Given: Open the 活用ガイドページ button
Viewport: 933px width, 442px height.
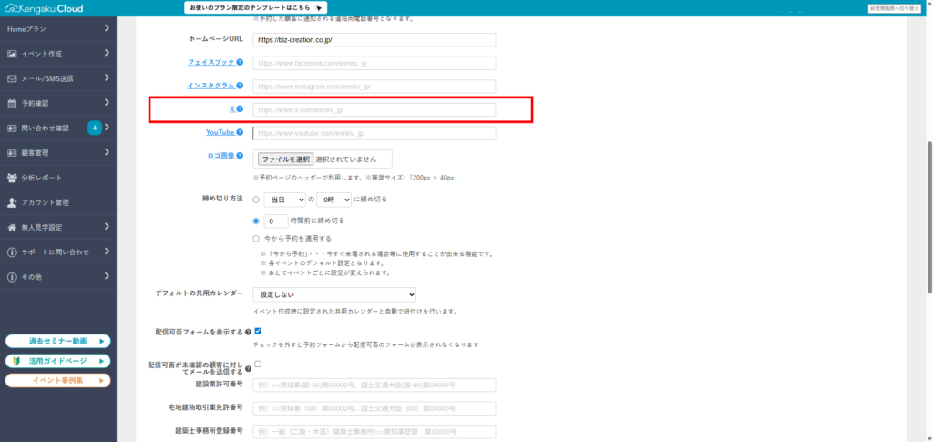Looking at the screenshot, I should [x=57, y=361].
